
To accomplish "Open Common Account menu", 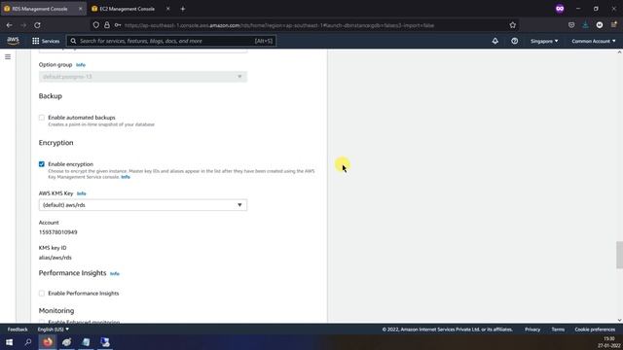I will tap(594, 41).
